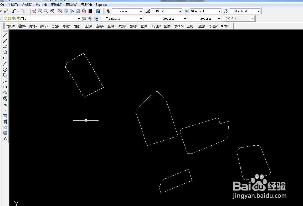
Task: Expand the layer 0 dropdown list
Action: (79, 19)
